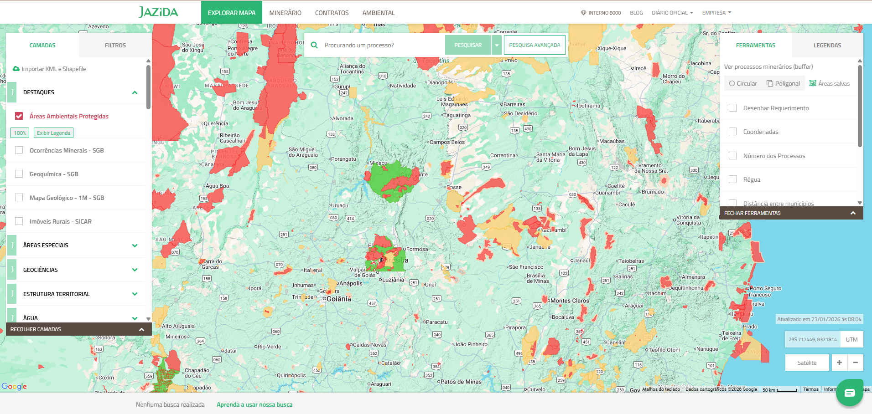Open Aprenda a usar nossa busca link
The height and width of the screenshot is (414, 872).
pos(254,404)
